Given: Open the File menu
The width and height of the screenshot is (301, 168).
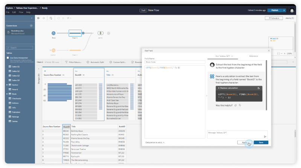Looking at the screenshot, I should pos(8,12).
